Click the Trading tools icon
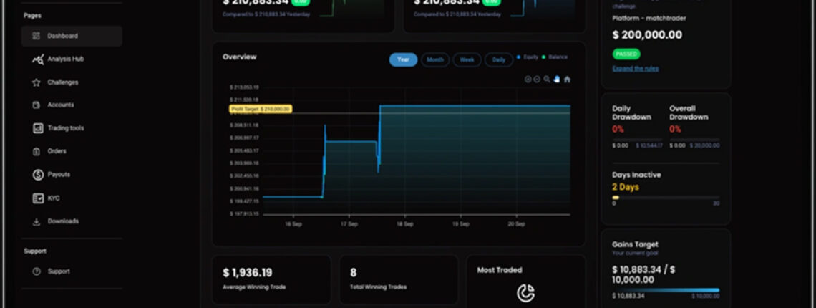Screen dimensions: 816x308 38,128
